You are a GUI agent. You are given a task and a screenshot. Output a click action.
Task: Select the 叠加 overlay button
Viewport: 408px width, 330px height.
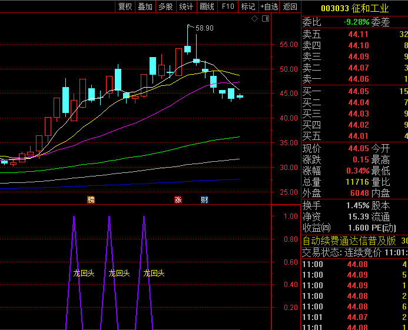tap(145, 6)
